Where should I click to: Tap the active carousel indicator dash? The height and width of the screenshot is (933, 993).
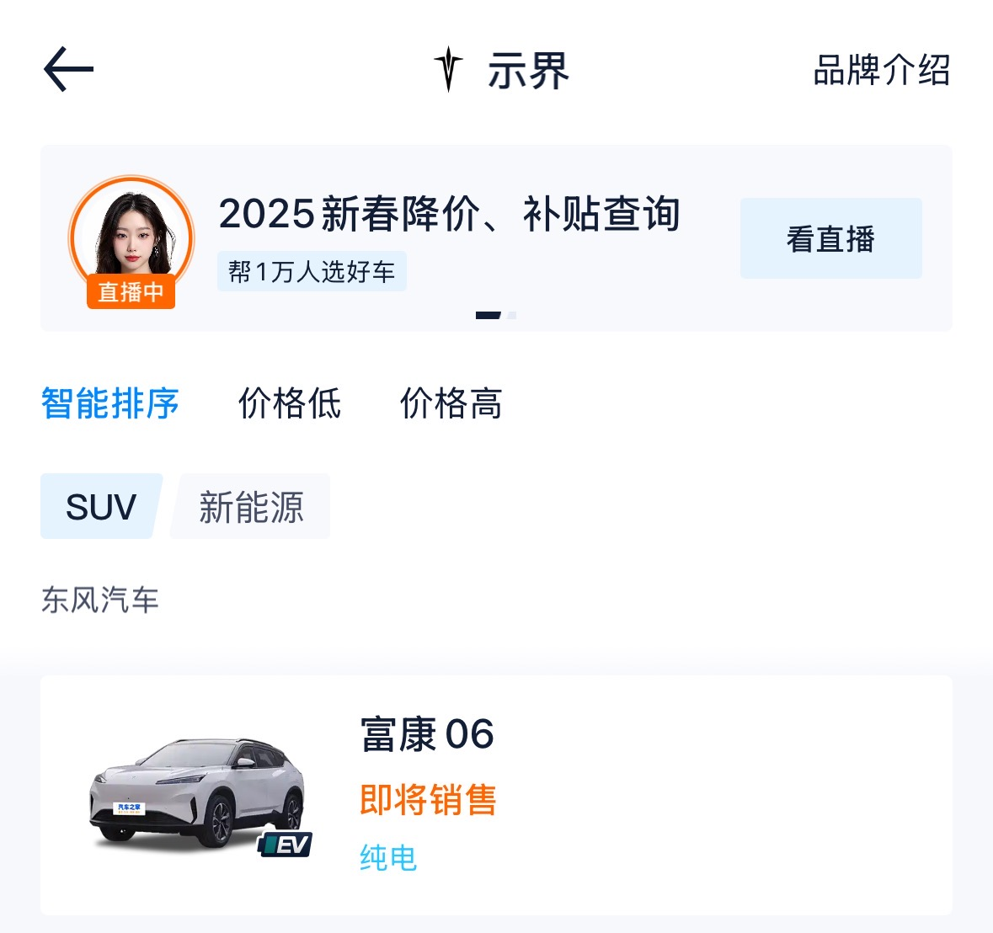pos(488,316)
